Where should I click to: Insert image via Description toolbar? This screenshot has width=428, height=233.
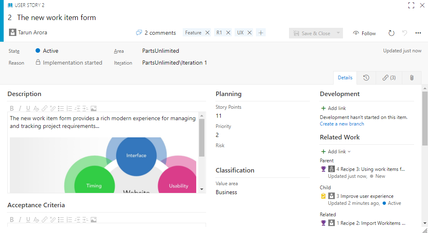click(x=94, y=109)
